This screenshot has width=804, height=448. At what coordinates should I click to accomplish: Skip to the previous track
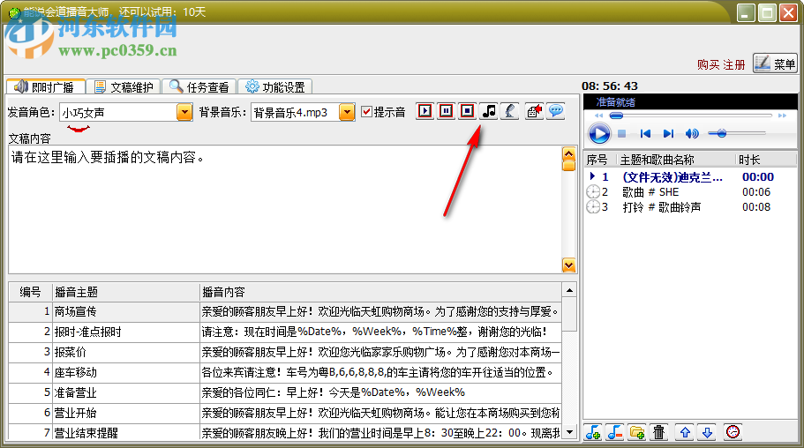point(645,134)
